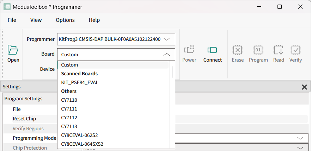Pick CY7113 from the Others group
The width and height of the screenshot is (311, 151).
69,126
